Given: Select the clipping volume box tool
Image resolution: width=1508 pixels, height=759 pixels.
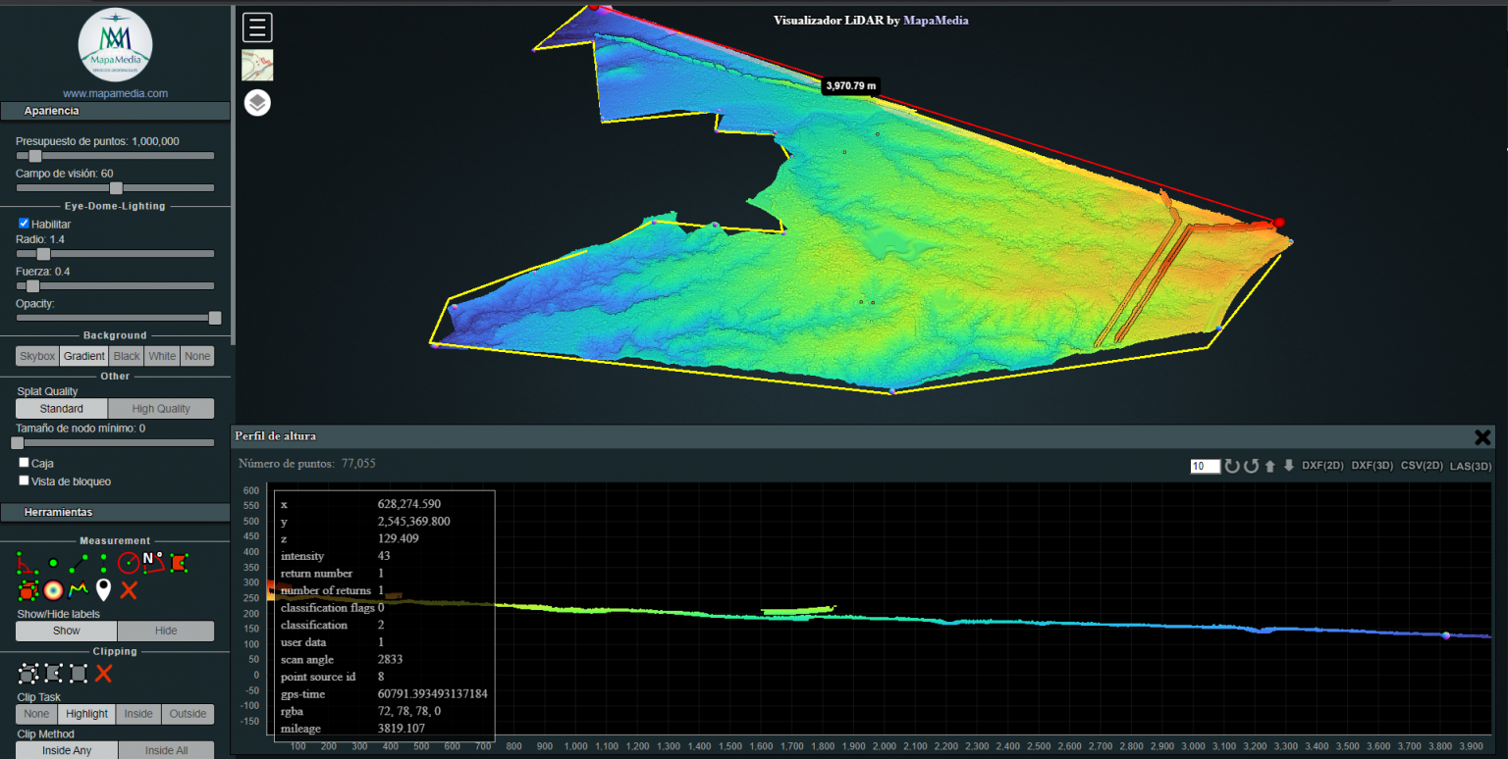Looking at the screenshot, I should point(27,673).
